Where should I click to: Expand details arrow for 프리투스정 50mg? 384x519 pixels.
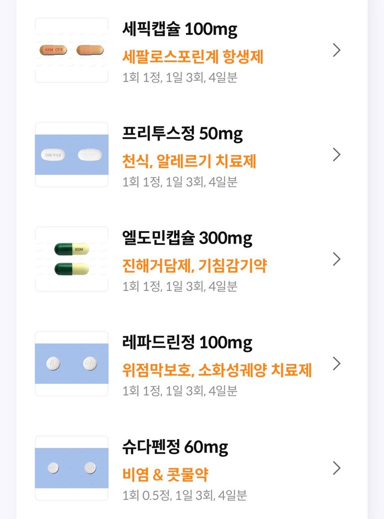tap(337, 155)
